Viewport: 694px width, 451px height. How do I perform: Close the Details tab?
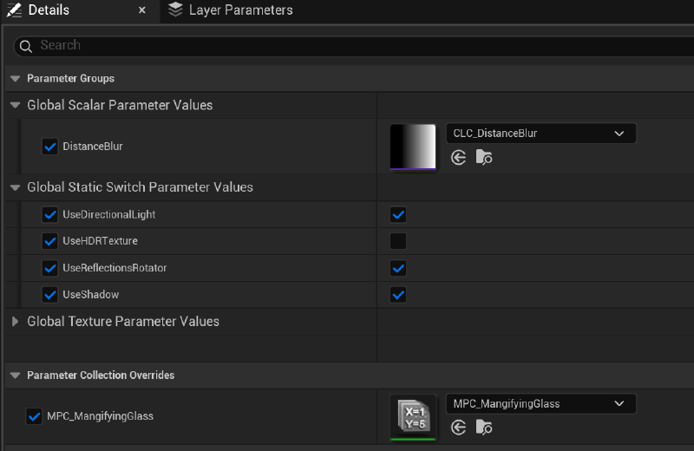click(x=142, y=11)
